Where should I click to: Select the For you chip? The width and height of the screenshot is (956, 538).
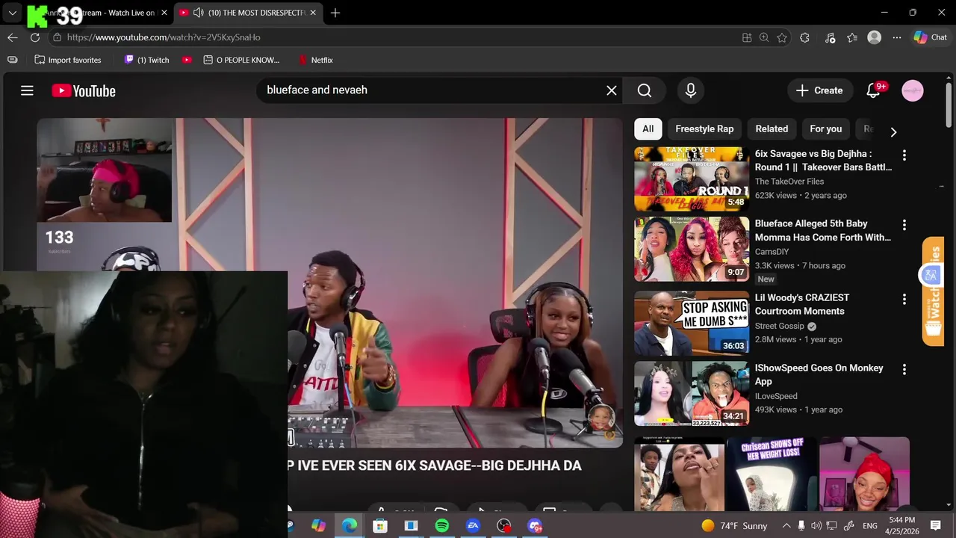pyautogui.click(x=825, y=129)
